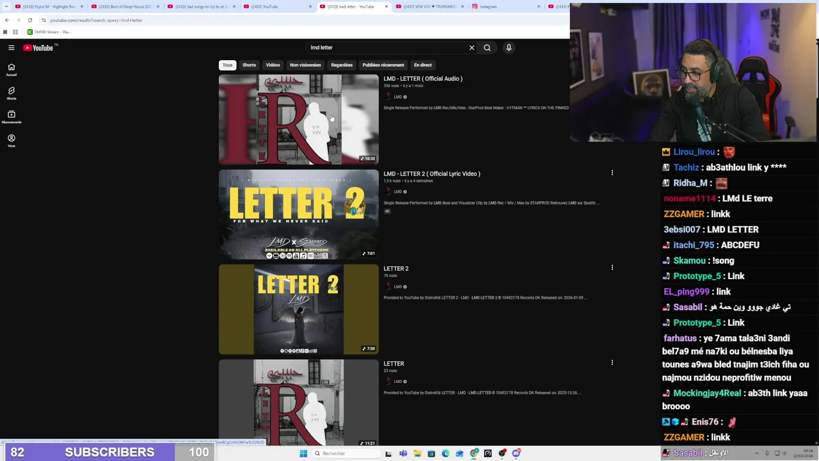Viewport: 819px width, 461px height.
Task: Open Microsoft Store taskbar icon
Action: 431,453
